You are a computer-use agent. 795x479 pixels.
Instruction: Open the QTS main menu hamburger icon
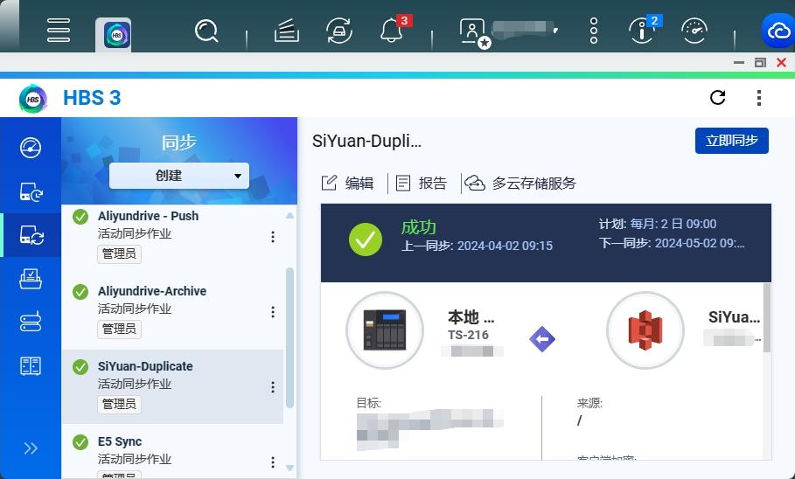point(59,31)
